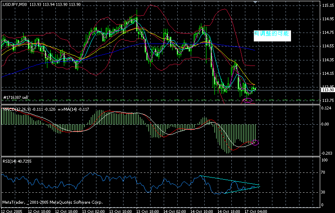Click the 114.15 price axis label
The height and width of the screenshot is (213, 335).
(328, 74)
